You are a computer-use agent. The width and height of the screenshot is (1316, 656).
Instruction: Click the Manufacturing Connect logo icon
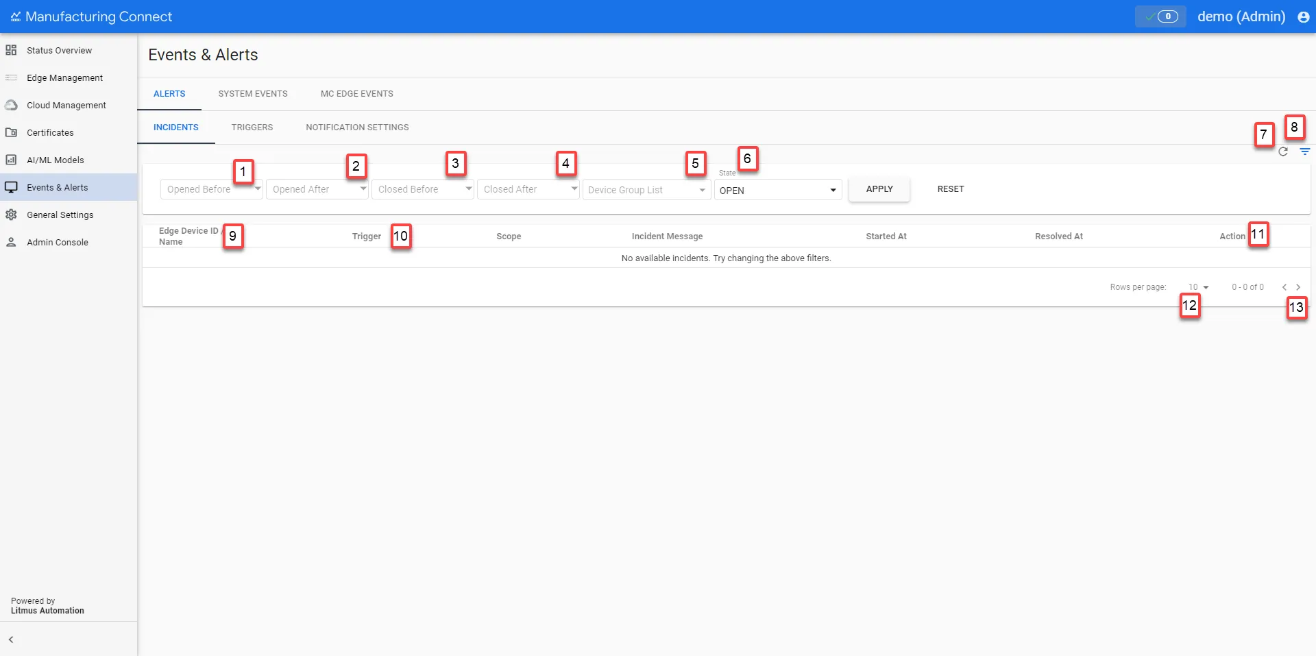[x=15, y=16]
